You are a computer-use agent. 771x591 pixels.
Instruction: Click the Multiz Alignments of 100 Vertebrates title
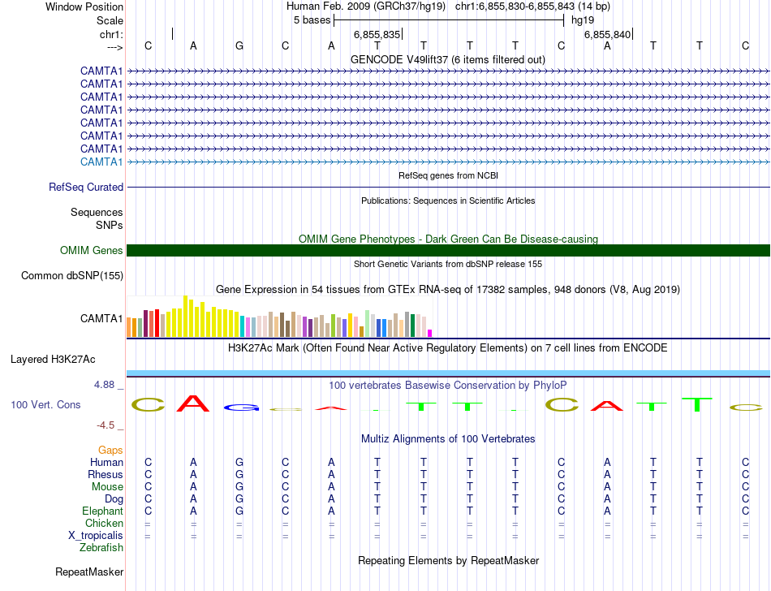pos(448,438)
